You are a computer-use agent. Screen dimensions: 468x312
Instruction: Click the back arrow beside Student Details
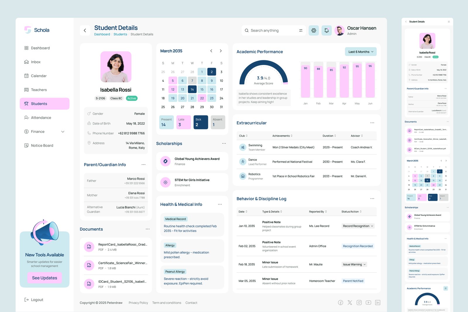click(x=85, y=30)
